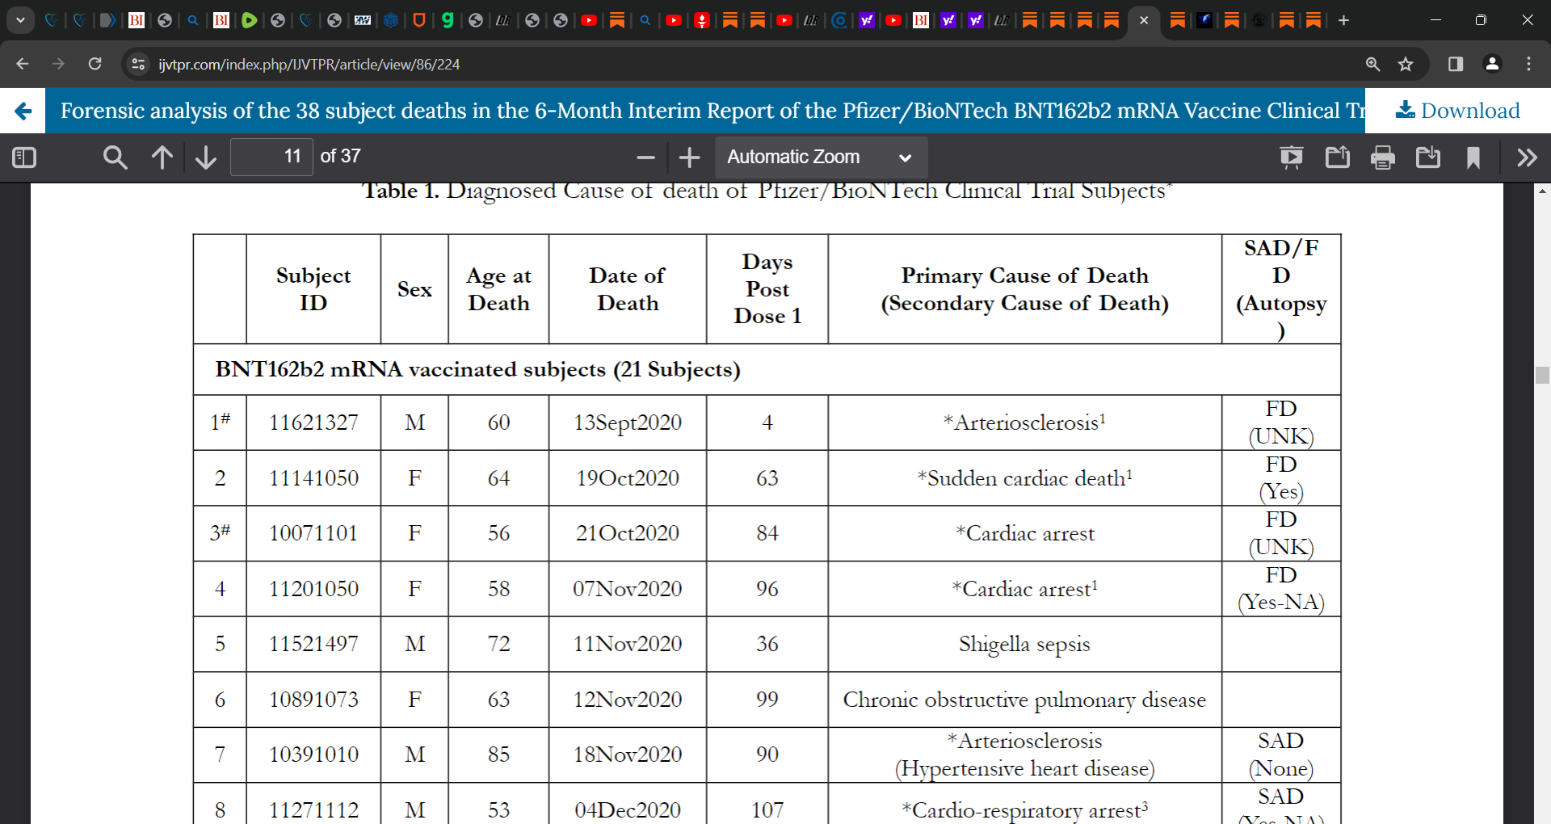The width and height of the screenshot is (1551, 824).
Task: Toggle browser side panel
Action: [1456, 64]
